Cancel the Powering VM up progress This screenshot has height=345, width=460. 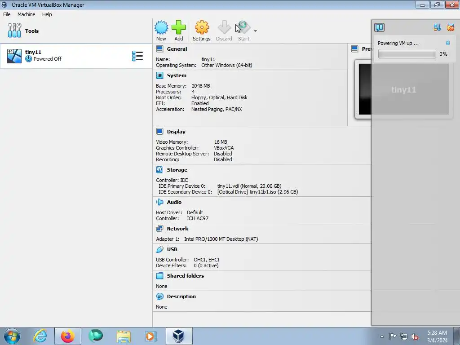pyautogui.click(x=448, y=43)
